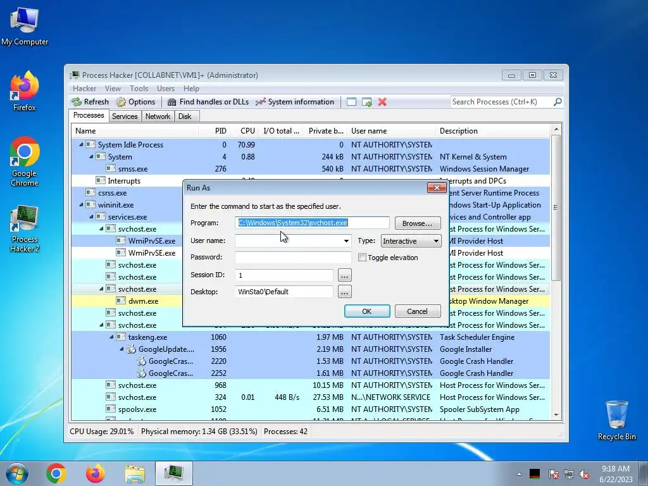This screenshot has width=648, height=486.
Task: Click the Password field
Action: [x=293, y=257]
